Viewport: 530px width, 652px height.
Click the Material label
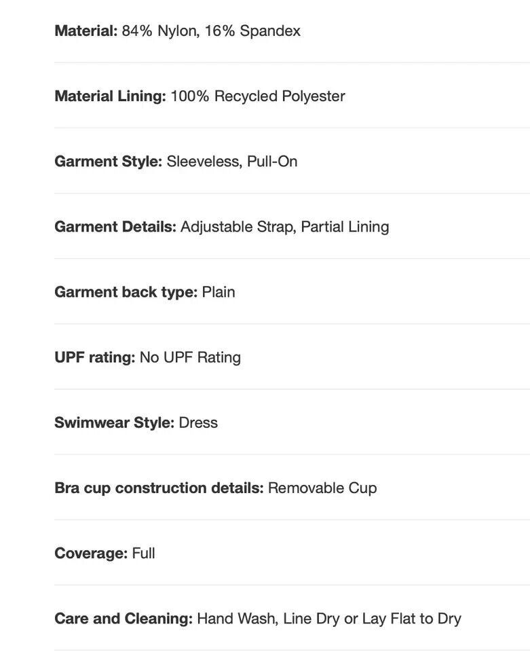[86, 31]
